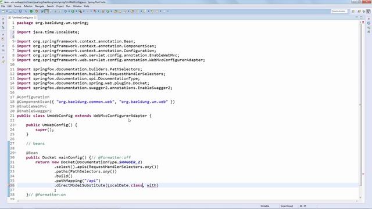Image resolution: width=372 pixels, height=209 pixels.
Task: Open the Project menu
Action: pyautogui.click(x=60, y=6)
